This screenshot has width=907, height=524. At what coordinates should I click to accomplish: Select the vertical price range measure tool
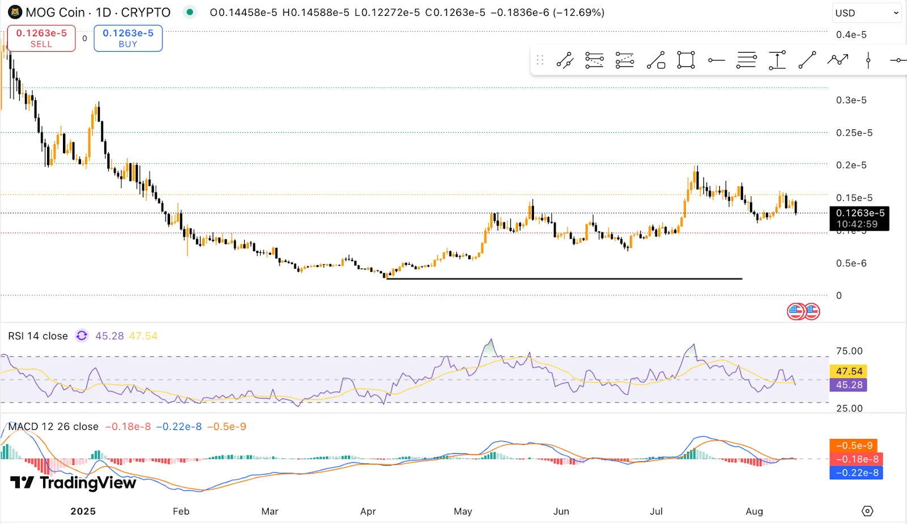click(x=777, y=60)
